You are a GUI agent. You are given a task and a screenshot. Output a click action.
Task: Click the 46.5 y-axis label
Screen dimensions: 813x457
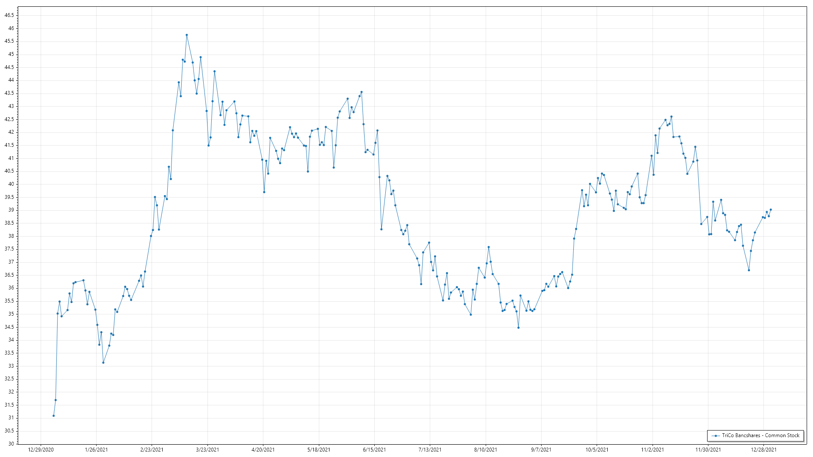9,15
